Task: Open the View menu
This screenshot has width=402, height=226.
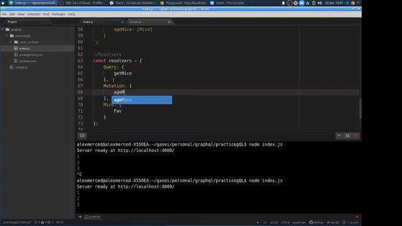Action: click(21, 14)
